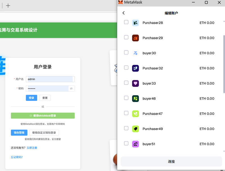Check the Purchaser32 account checkbox
This screenshot has width=225, height=171.
[126, 68]
